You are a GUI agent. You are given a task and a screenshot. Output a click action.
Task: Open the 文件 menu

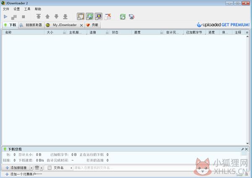[x=6, y=9]
